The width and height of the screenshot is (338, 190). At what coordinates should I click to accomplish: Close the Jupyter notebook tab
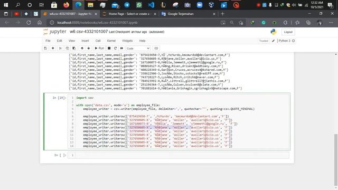96,14
